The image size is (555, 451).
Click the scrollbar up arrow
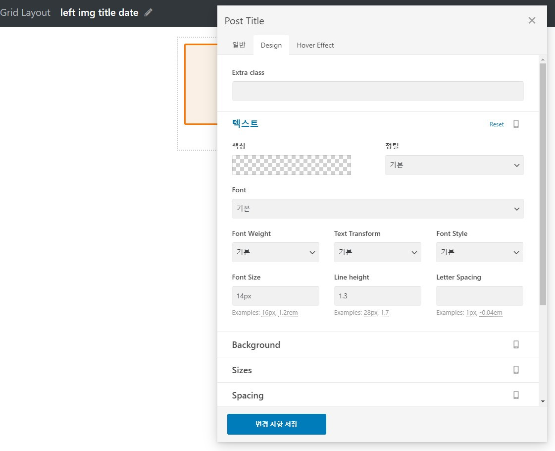point(543,59)
